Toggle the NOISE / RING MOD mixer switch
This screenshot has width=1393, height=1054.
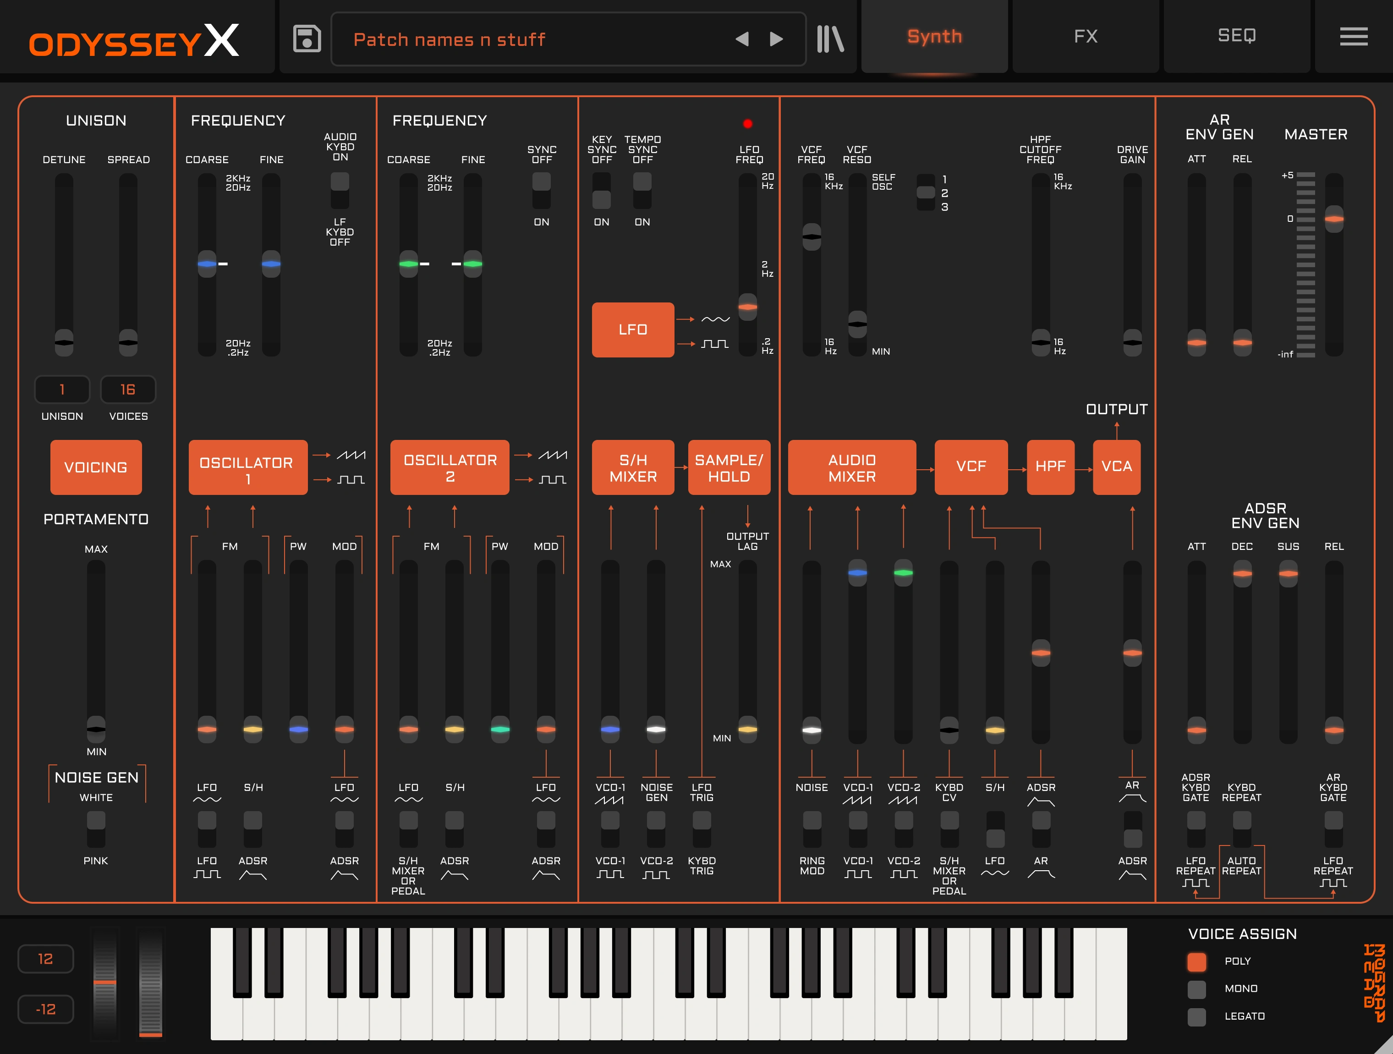point(812,829)
